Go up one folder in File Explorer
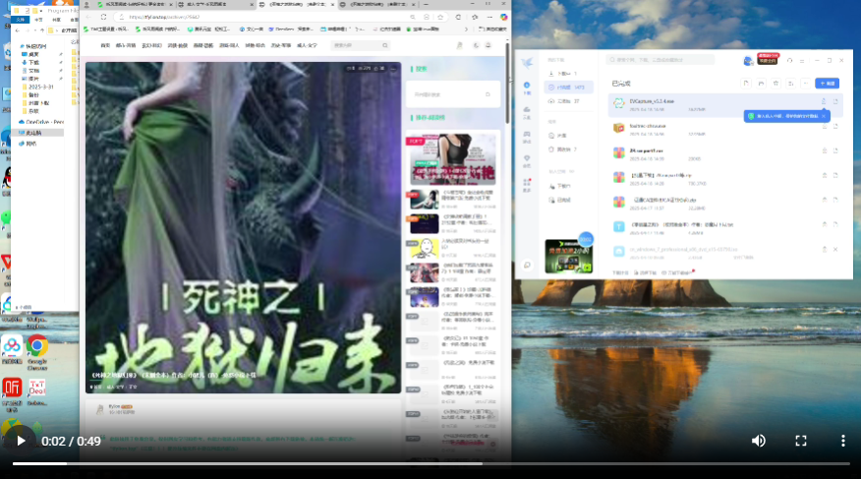 (42, 30)
